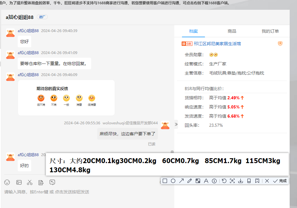Rate service as 很不满
297x208 pixels.
pos(41,100)
